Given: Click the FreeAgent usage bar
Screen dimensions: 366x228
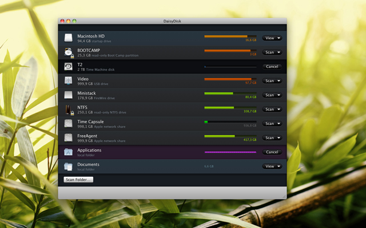Looking at the screenshot, I should (230, 136).
